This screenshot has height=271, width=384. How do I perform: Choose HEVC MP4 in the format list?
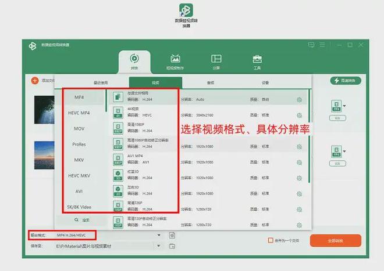click(79, 113)
